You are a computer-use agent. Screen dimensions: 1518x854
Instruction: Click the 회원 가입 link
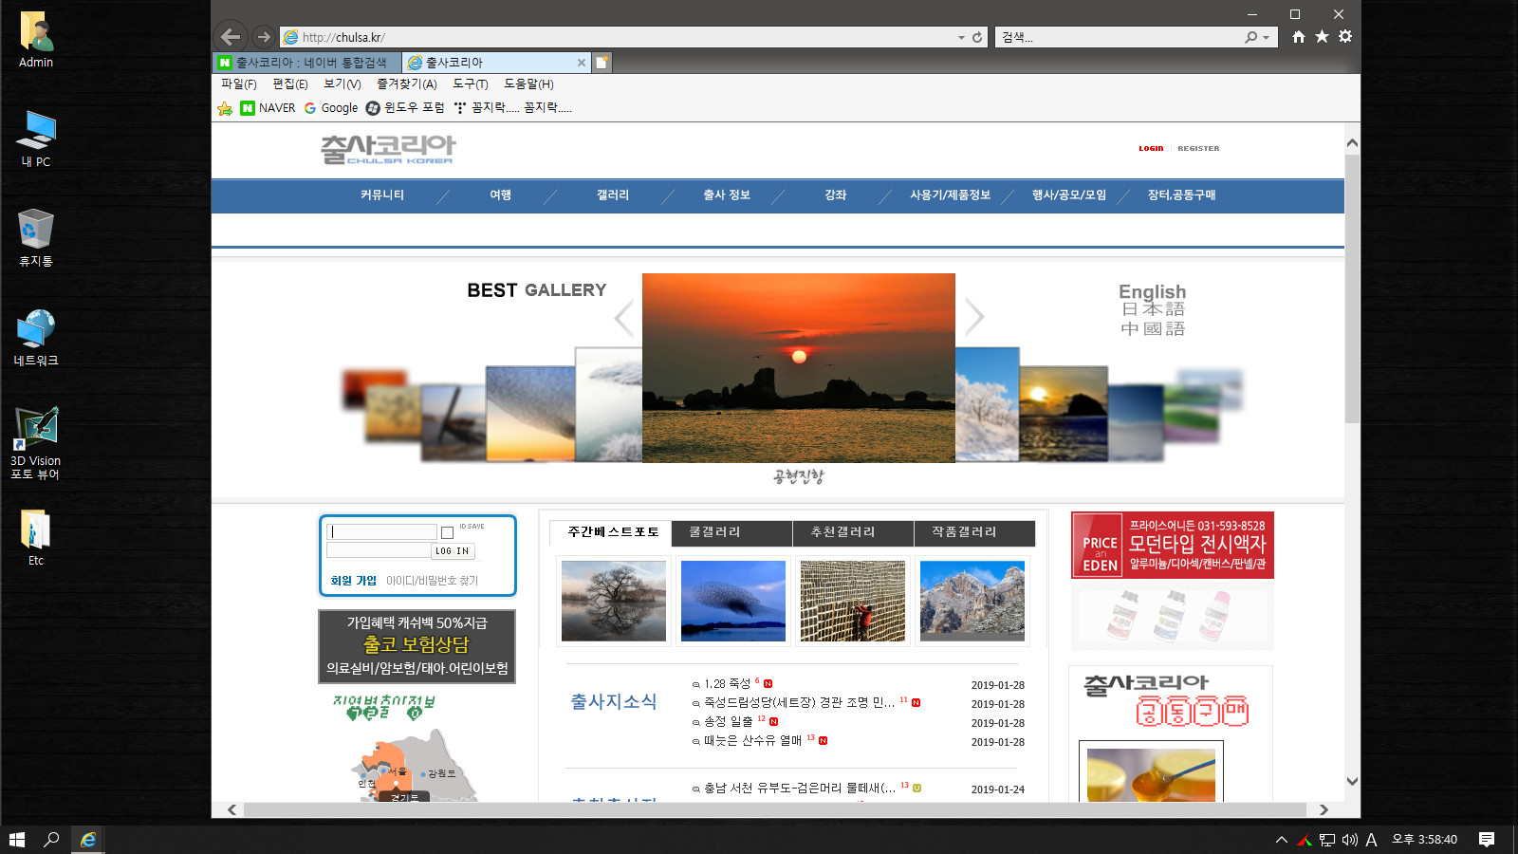353,581
